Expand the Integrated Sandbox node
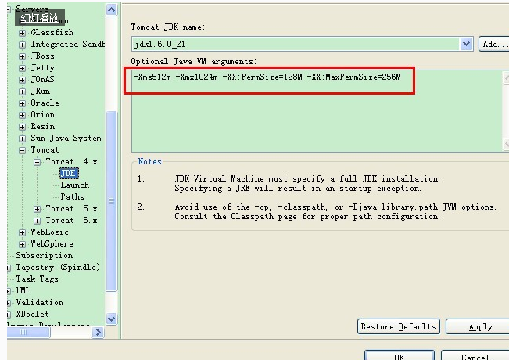The image size is (509, 360). (x=22, y=45)
